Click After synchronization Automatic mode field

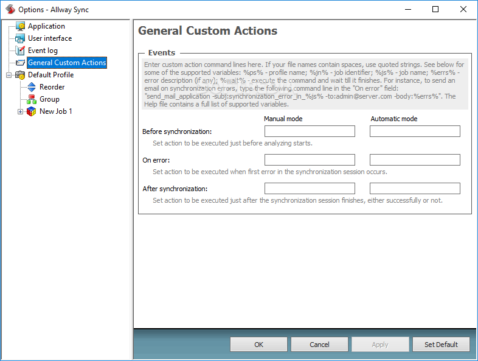[415, 189]
